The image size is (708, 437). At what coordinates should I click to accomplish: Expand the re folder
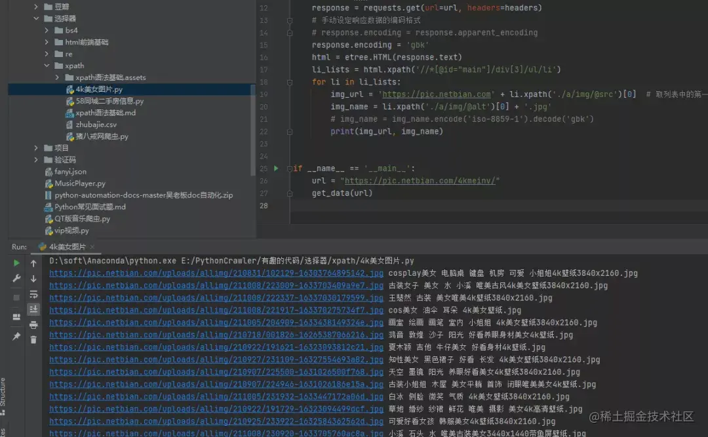pyautogui.click(x=47, y=54)
